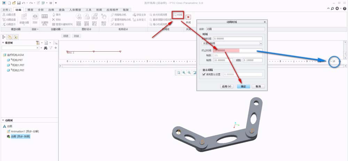
Task: Click the 回放 playback icon in ribbon
Action: [35, 17]
